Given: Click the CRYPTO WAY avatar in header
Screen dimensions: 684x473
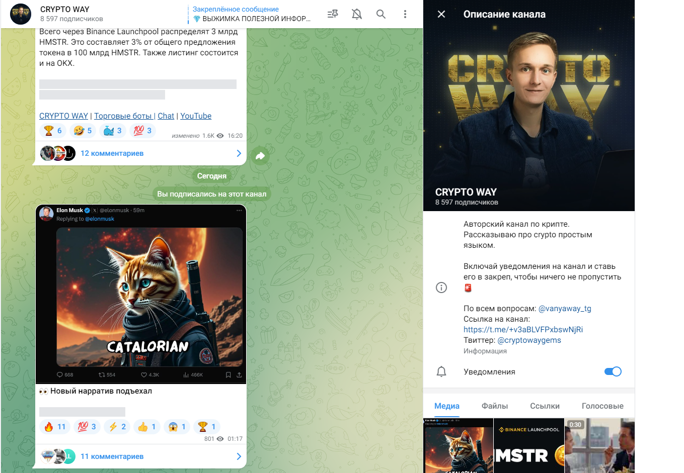Looking at the screenshot, I should (x=21, y=14).
